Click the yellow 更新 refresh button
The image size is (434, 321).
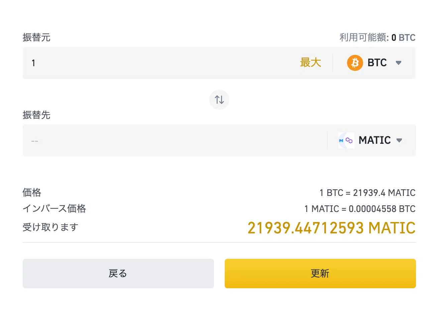320,274
